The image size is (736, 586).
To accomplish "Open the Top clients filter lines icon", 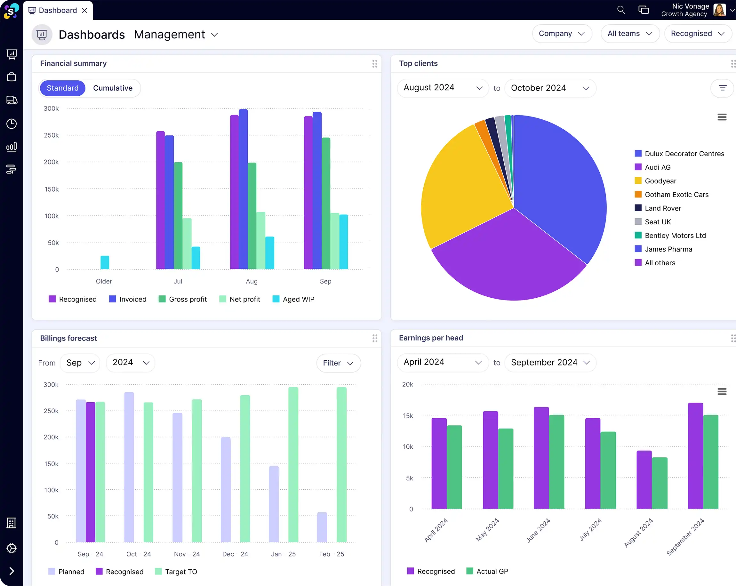I will click(x=722, y=88).
